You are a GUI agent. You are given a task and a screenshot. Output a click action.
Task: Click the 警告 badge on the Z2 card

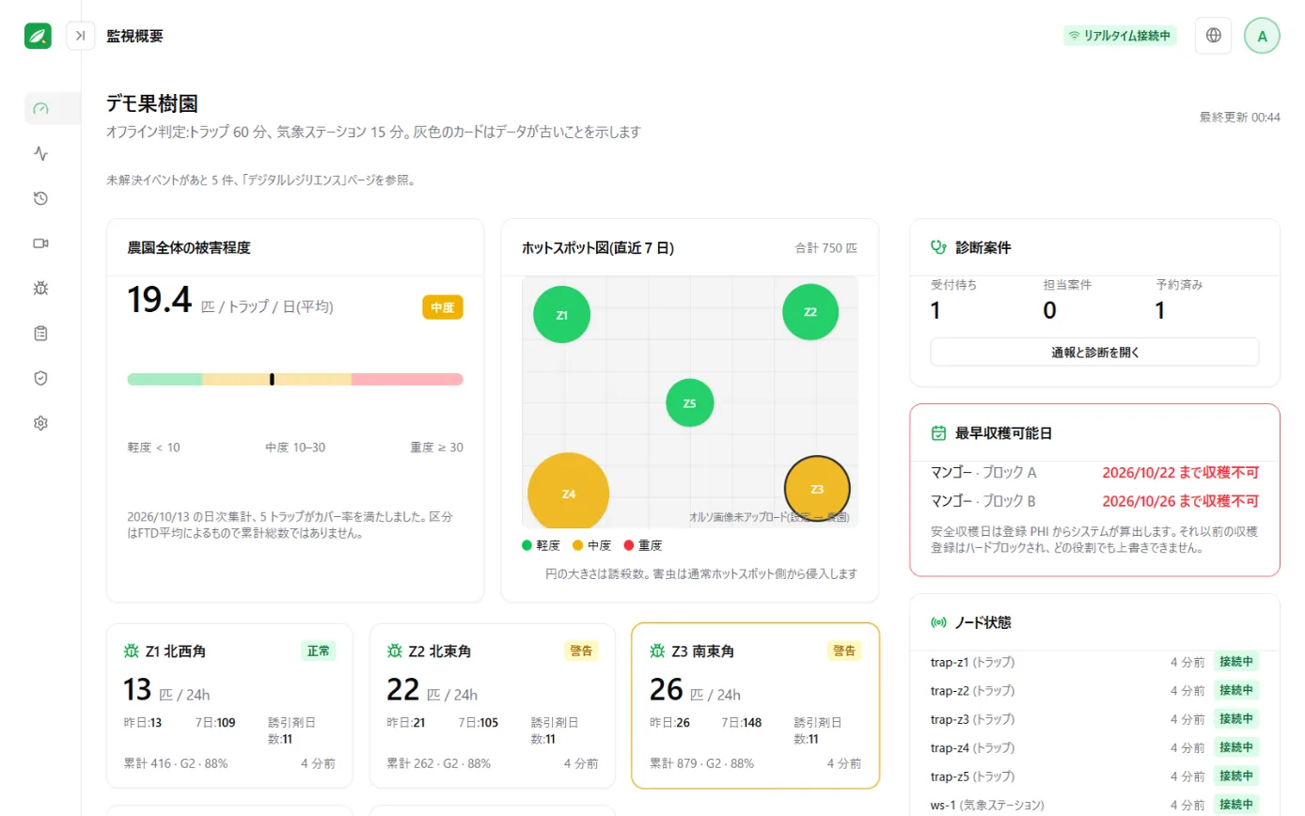(581, 651)
